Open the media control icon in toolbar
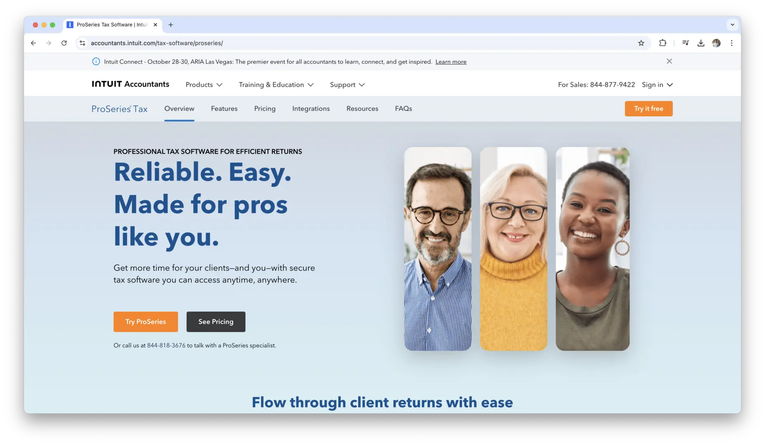The height and width of the screenshot is (445, 765). (685, 43)
